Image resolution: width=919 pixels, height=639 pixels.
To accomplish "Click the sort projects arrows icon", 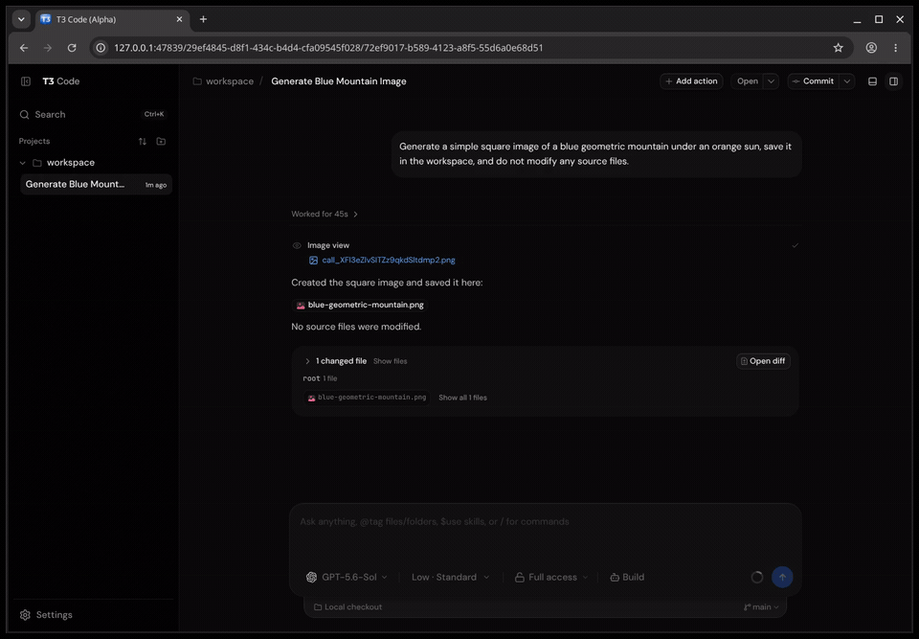I will [x=143, y=142].
